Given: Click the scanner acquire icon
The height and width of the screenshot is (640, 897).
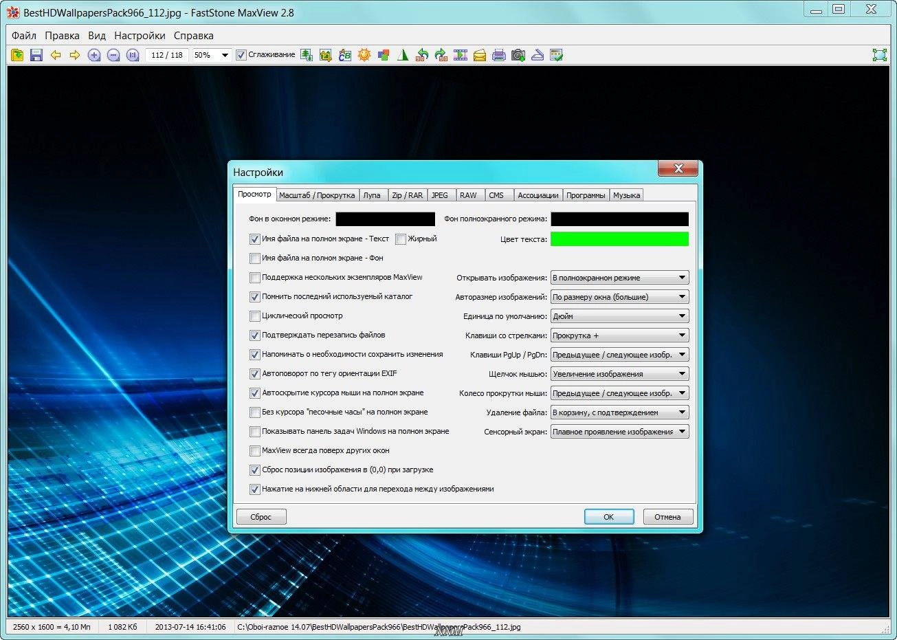Looking at the screenshot, I should 538,55.
